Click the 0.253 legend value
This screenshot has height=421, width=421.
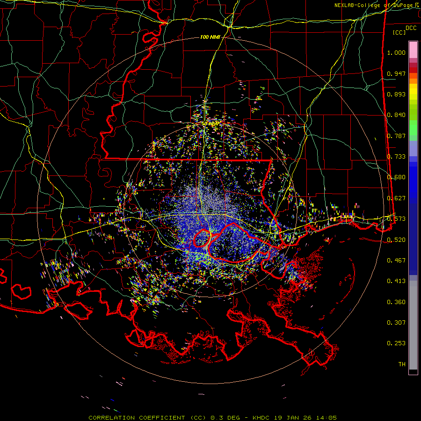[x=396, y=343]
